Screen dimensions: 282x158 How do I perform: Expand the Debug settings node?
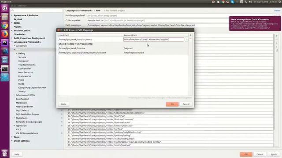coord(17,54)
